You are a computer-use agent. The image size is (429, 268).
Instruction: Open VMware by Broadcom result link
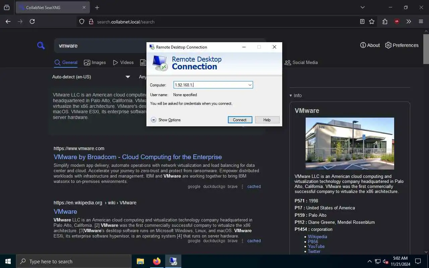[138, 157]
